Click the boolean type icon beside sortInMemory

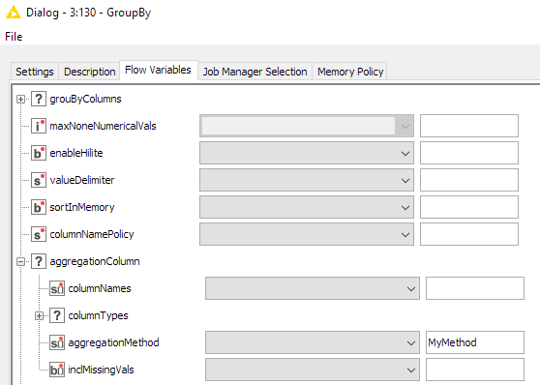(x=39, y=207)
